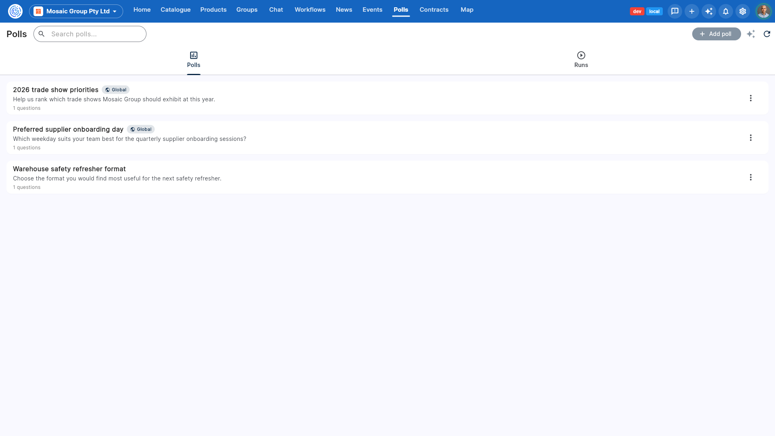Click the plus create icon in top bar
Image resolution: width=775 pixels, height=436 pixels.
tap(692, 11)
